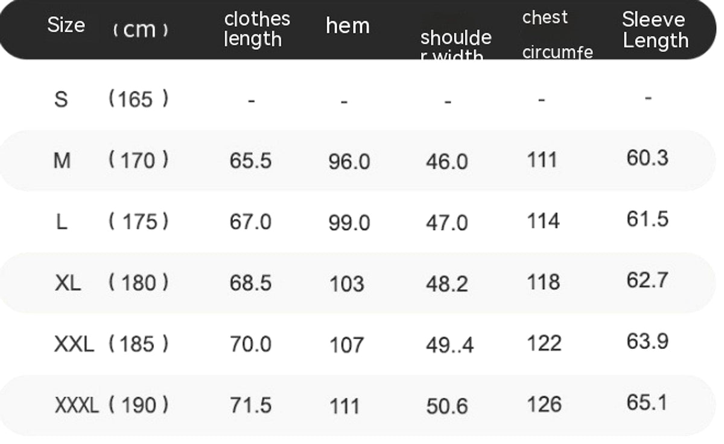Select the (cm) unit label

[x=140, y=30]
